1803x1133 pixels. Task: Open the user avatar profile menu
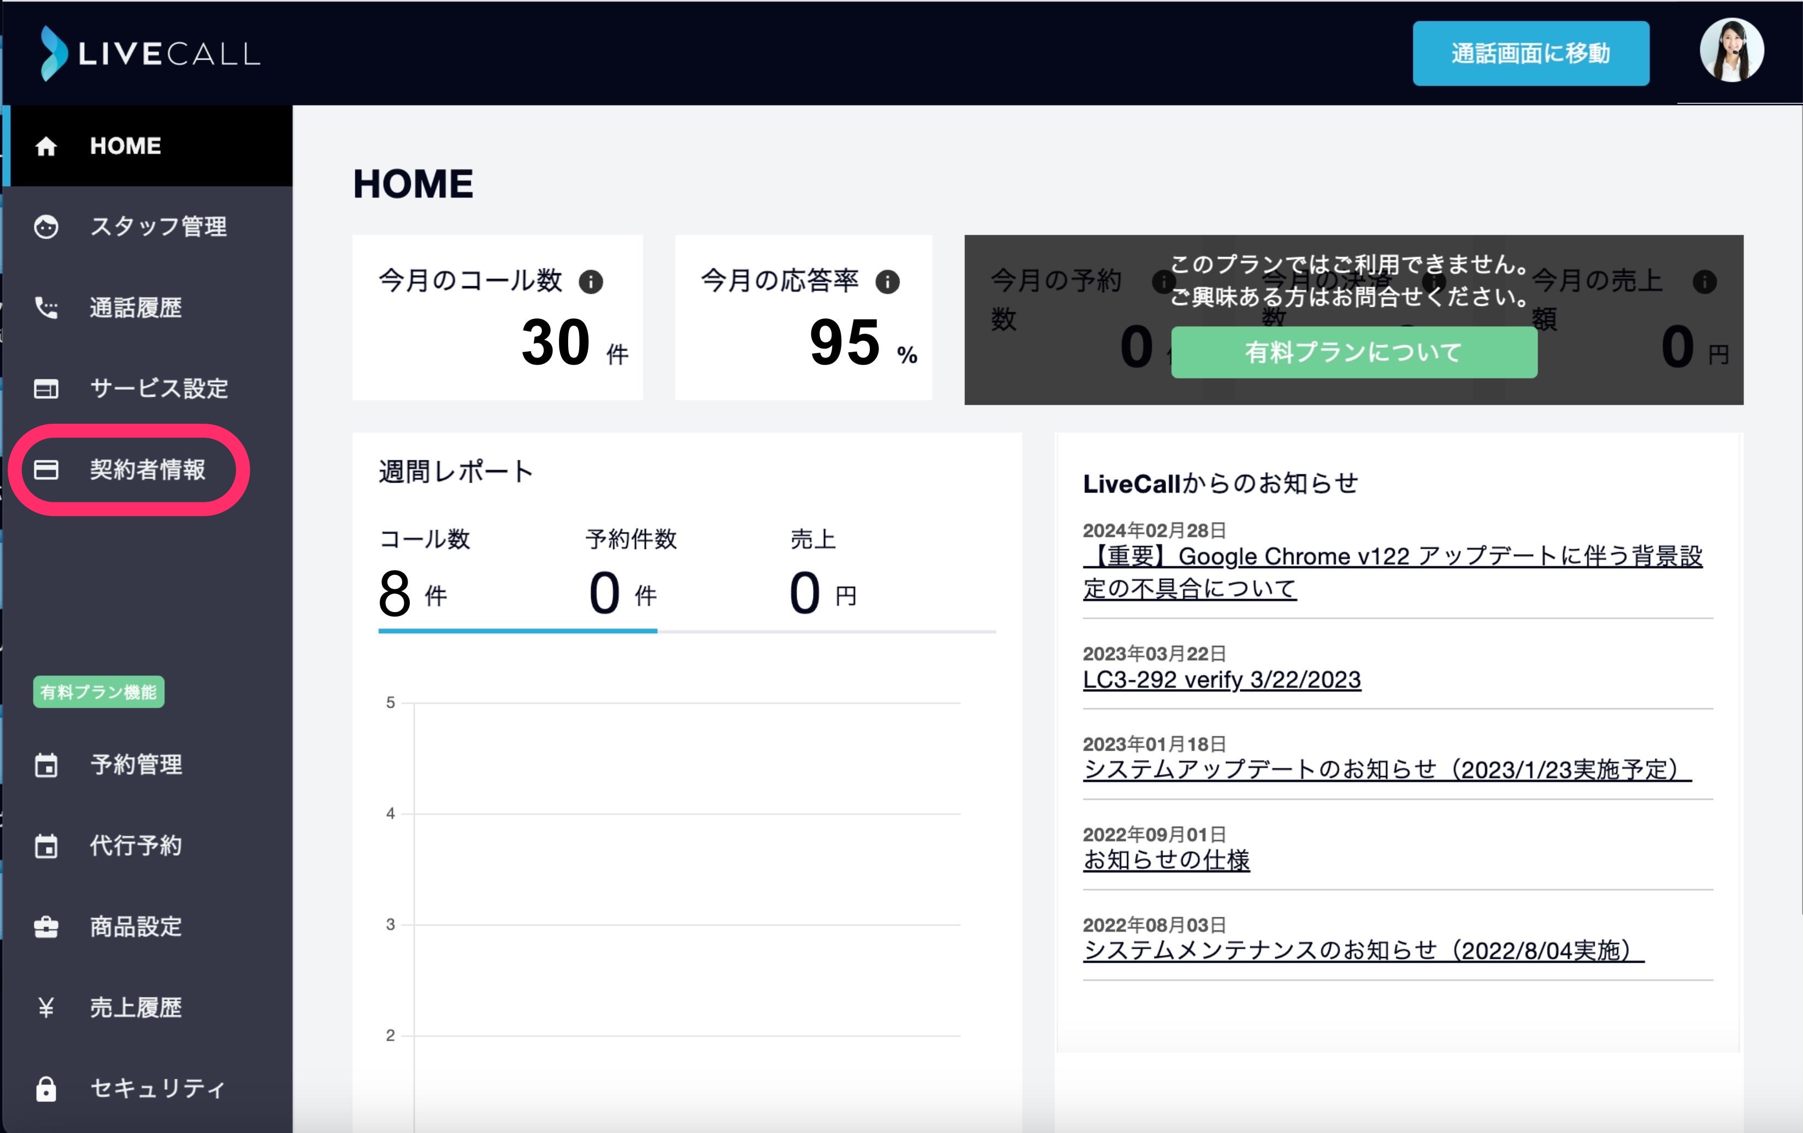(1731, 50)
